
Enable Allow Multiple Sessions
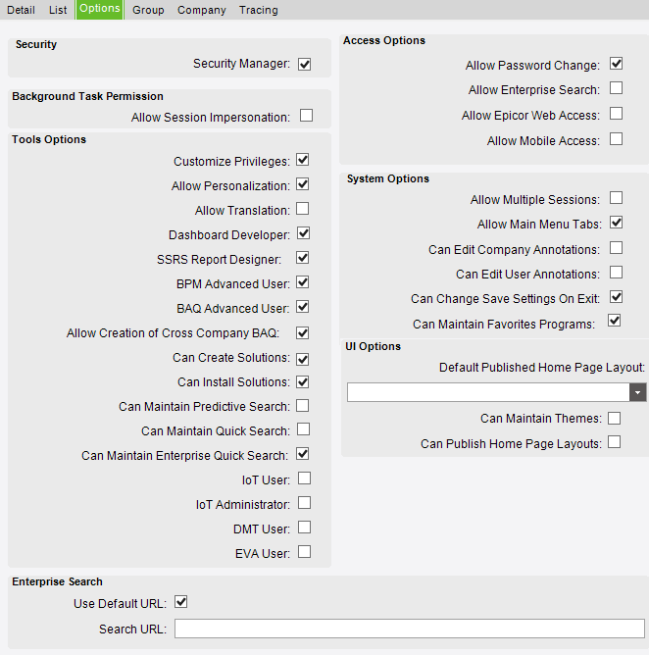point(616,198)
